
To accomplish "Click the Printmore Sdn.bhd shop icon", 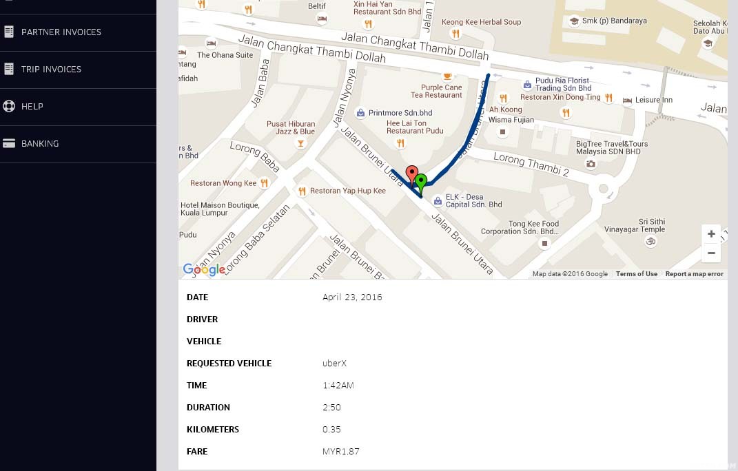I will [360, 113].
